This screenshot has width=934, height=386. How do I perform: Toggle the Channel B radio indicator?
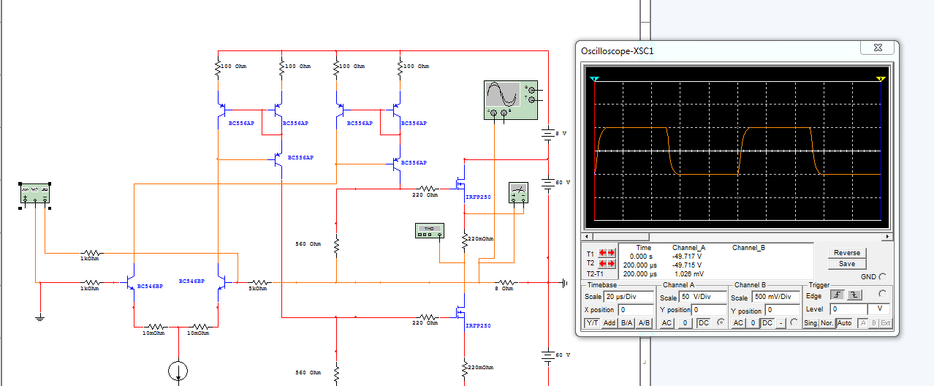794,322
